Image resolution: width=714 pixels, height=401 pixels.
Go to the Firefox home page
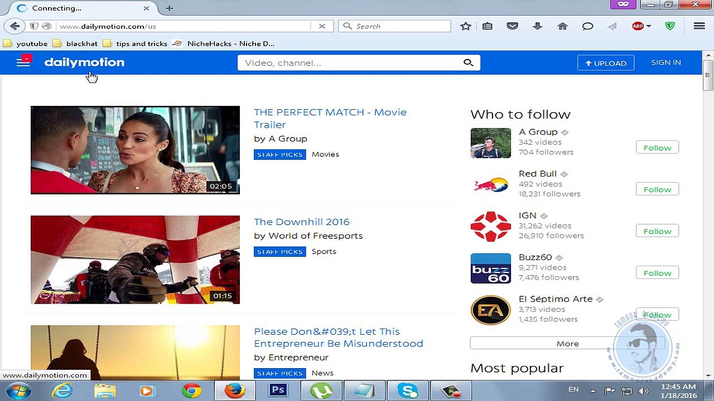coord(562,26)
